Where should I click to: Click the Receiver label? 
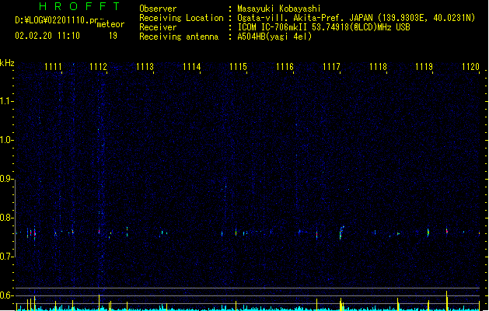pyautogui.click(x=158, y=27)
